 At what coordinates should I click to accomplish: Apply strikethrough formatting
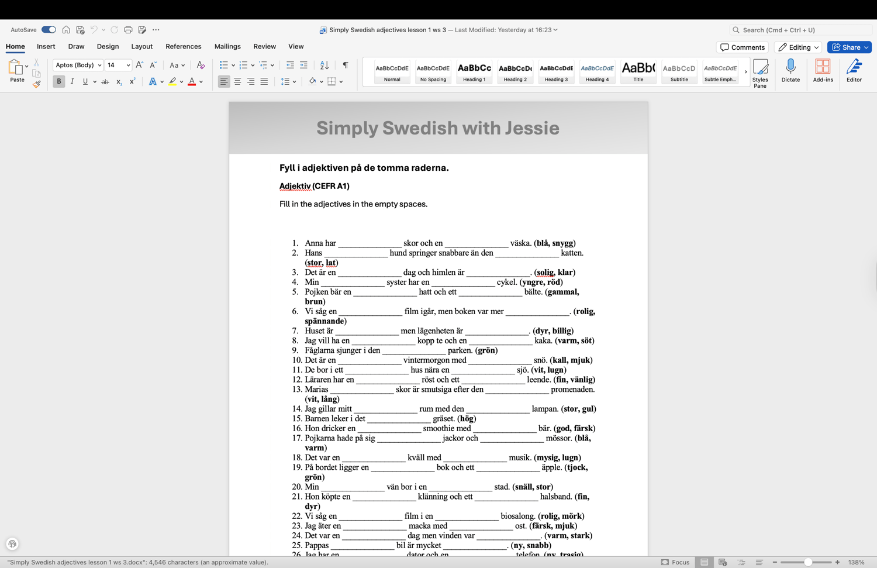[x=105, y=82]
